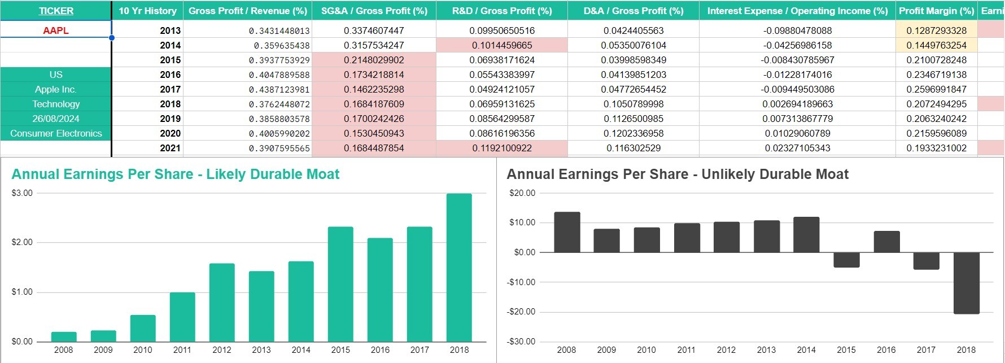Image resolution: width=1005 pixels, height=363 pixels.
Task: Select the SG&A / Gross Profit (%) header
Action: (374, 11)
